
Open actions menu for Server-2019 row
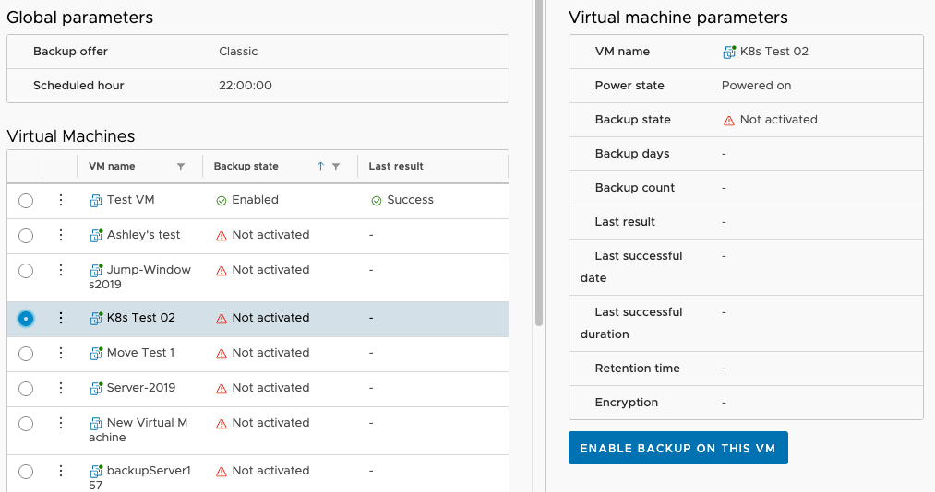[60, 388]
